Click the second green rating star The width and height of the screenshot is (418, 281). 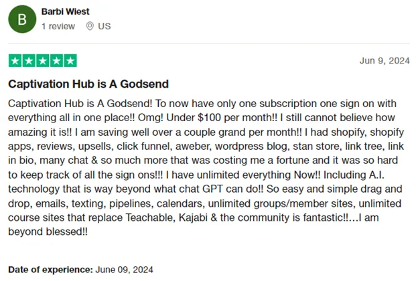pyautogui.click(x=29, y=61)
